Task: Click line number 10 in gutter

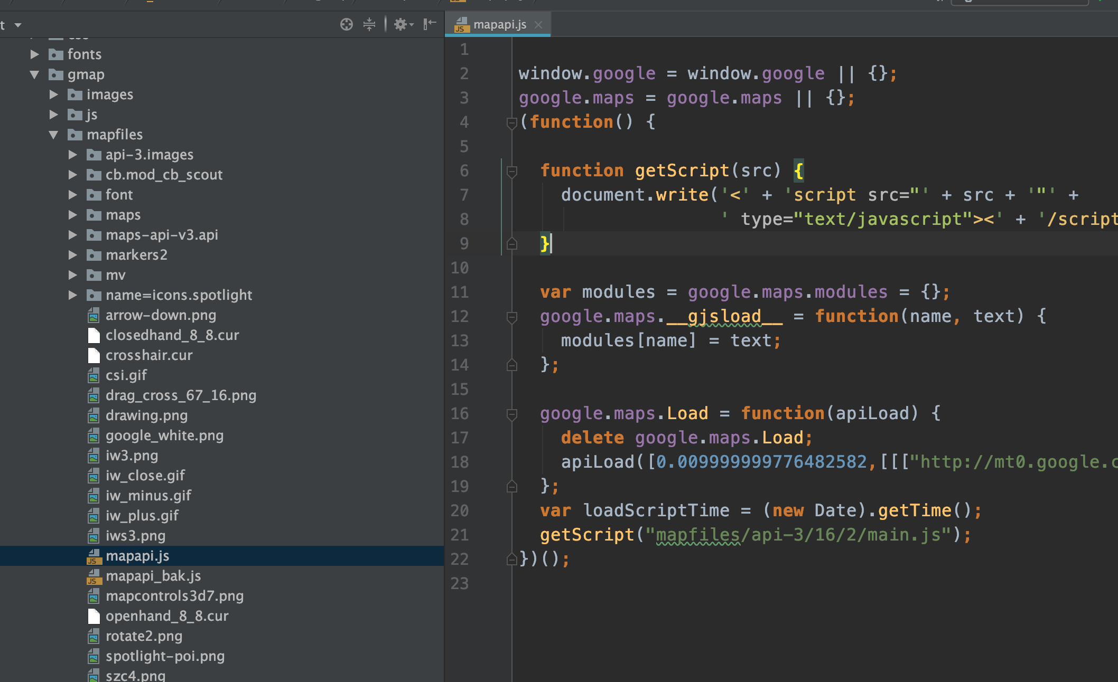Action: pyautogui.click(x=460, y=268)
